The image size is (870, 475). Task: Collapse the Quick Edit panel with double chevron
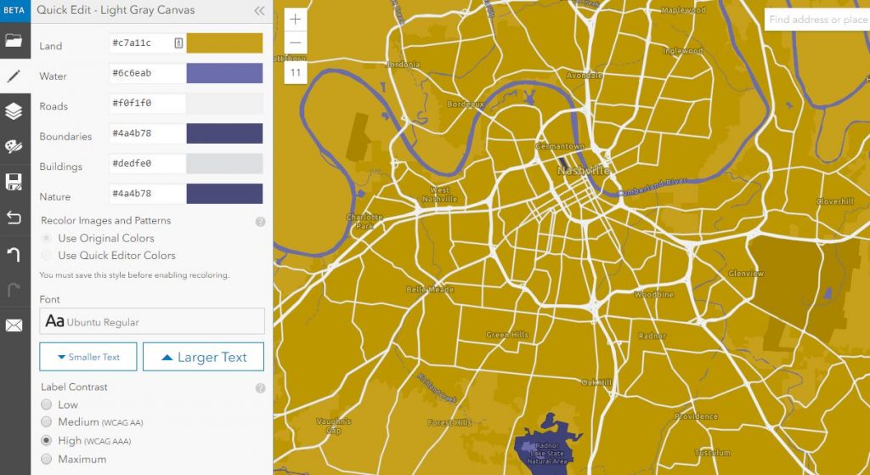click(259, 11)
